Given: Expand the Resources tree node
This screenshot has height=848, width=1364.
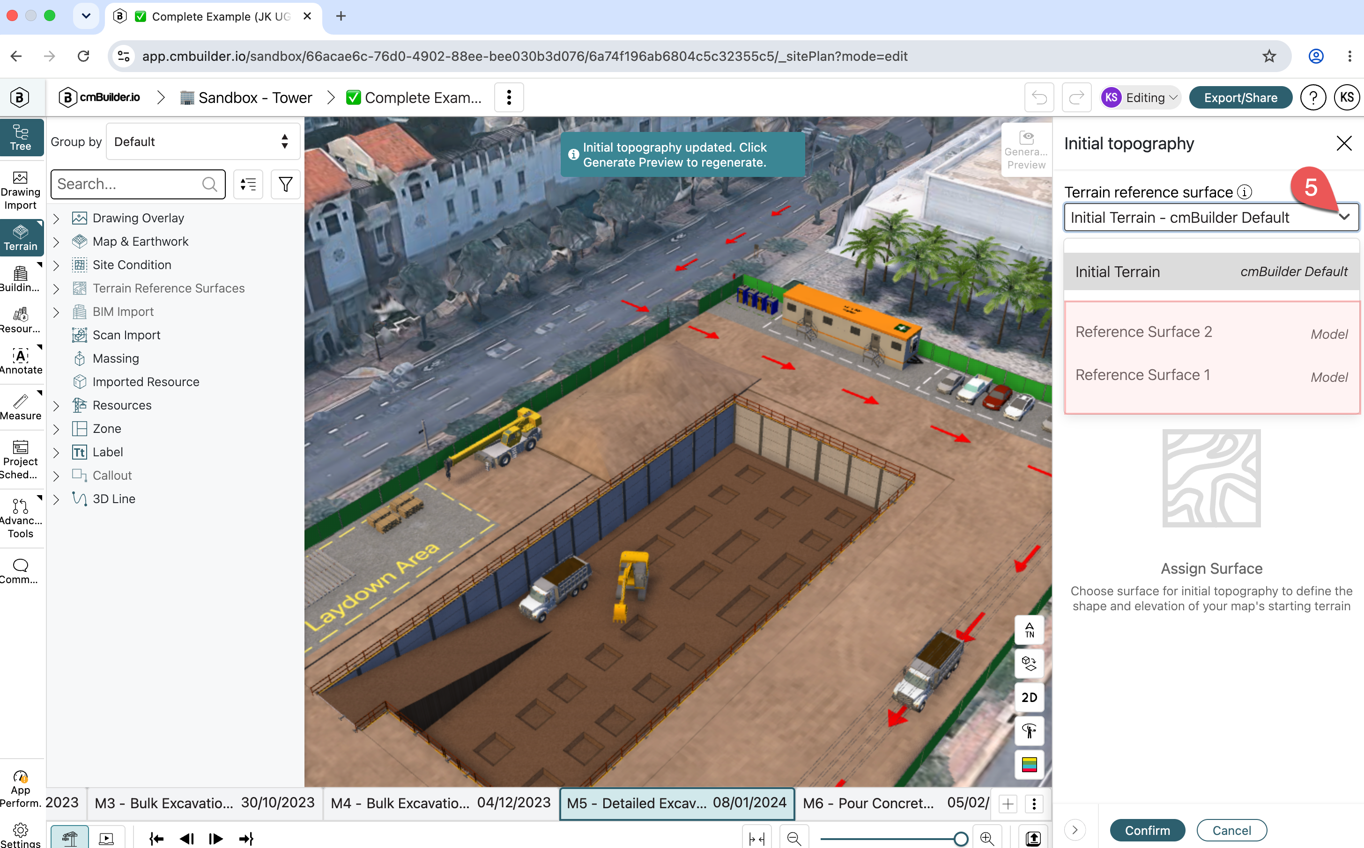Looking at the screenshot, I should click(x=56, y=405).
